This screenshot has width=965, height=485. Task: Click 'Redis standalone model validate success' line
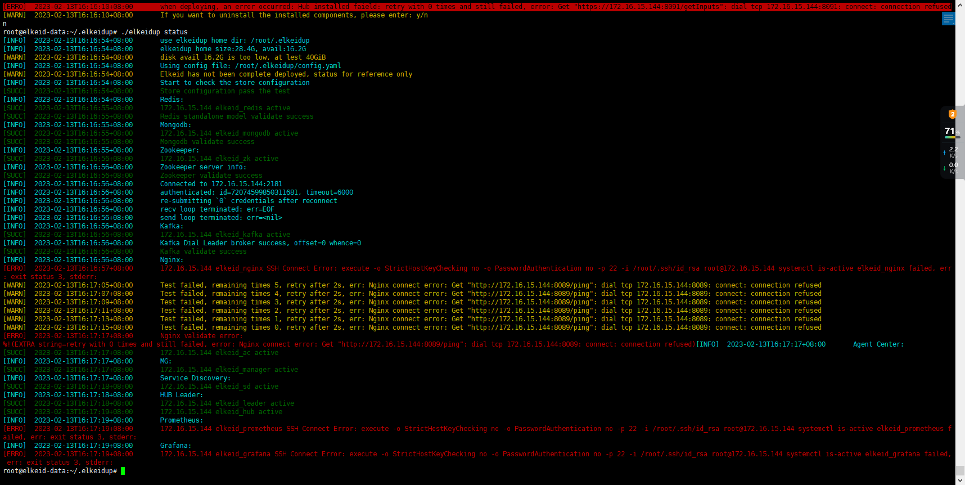point(237,116)
